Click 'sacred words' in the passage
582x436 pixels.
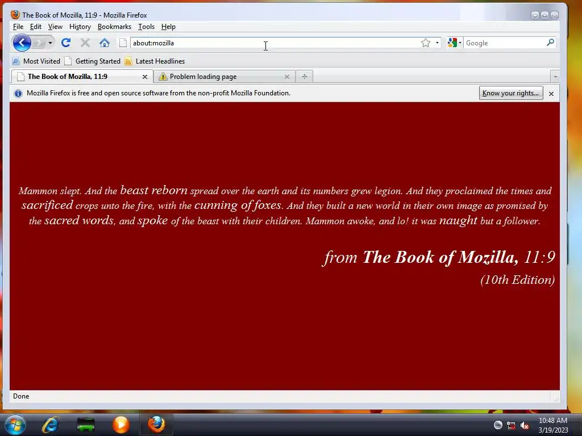click(79, 220)
